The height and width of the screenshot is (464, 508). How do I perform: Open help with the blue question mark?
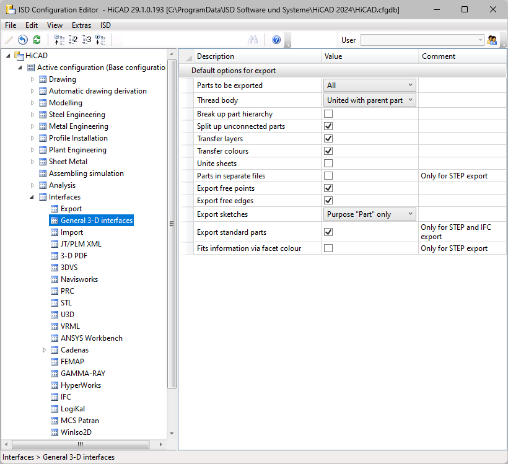276,40
